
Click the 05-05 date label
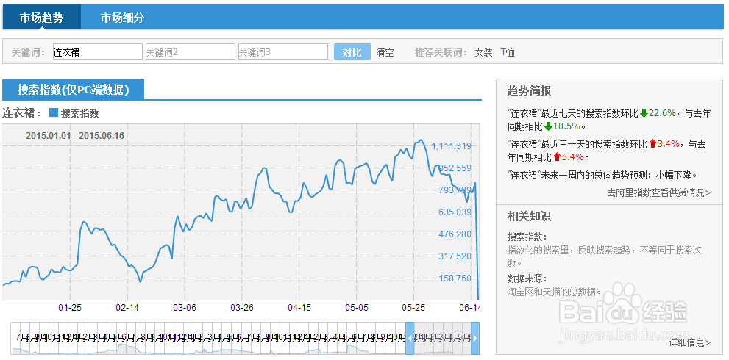coord(357,308)
